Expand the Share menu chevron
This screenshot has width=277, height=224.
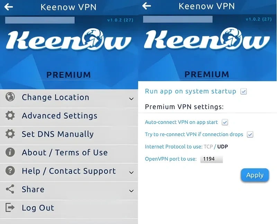(131, 191)
